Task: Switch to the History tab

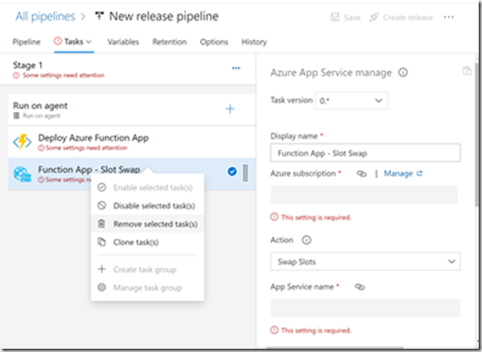Action: (254, 42)
